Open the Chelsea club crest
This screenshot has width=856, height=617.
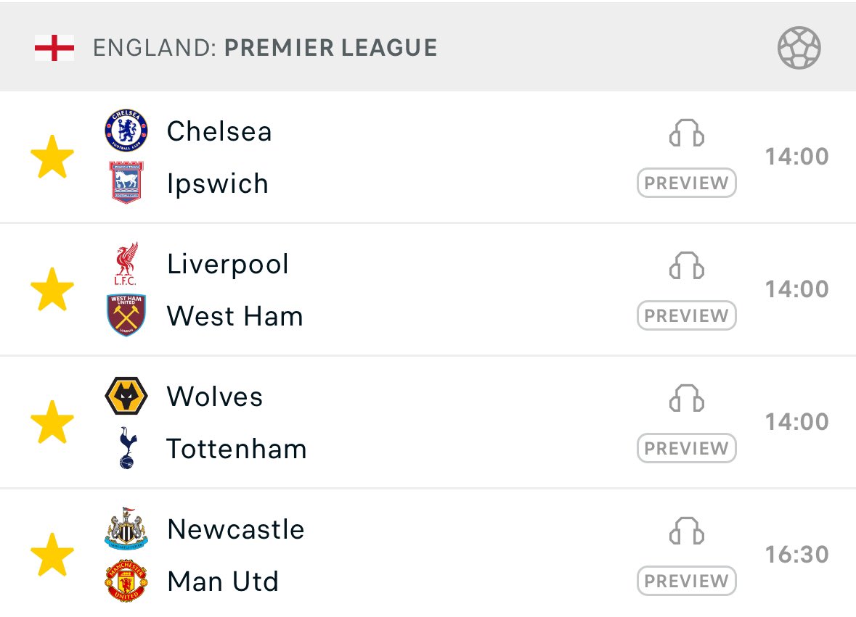(126, 131)
